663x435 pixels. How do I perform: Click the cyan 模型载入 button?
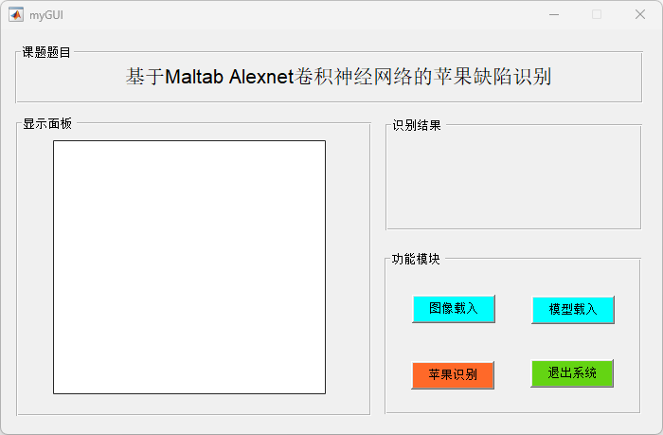pyautogui.click(x=573, y=309)
